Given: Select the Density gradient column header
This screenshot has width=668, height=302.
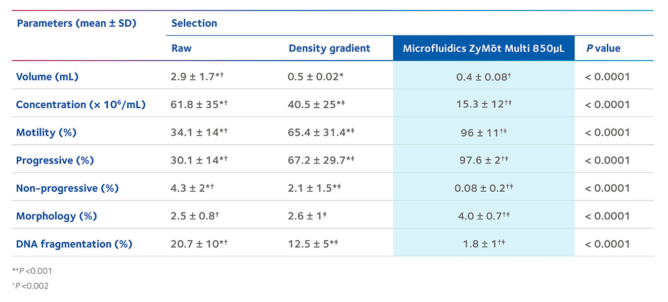Looking at the screenshot, I should pyautogui.click(x=329, y=49).
